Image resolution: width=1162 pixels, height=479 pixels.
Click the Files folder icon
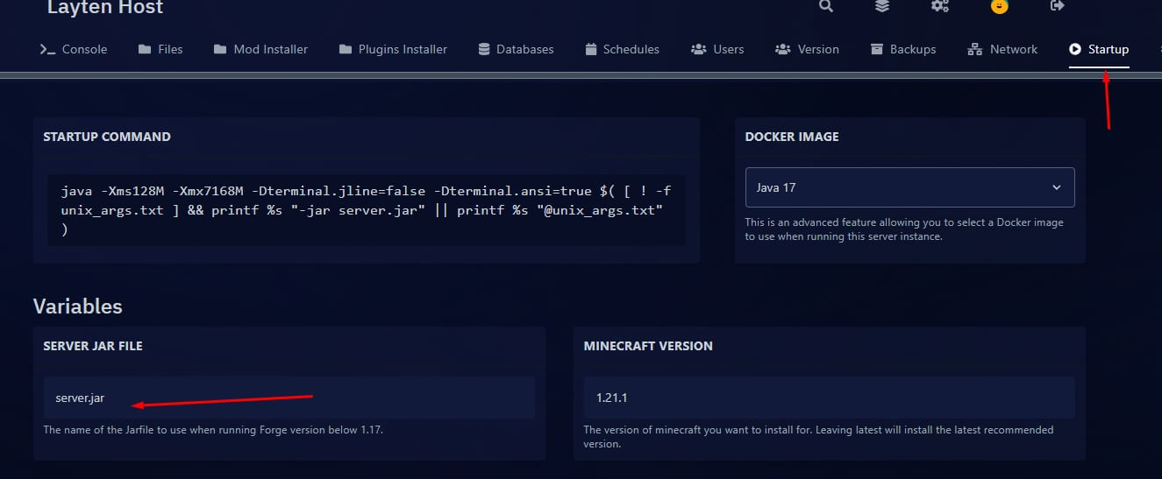(145, 49)
